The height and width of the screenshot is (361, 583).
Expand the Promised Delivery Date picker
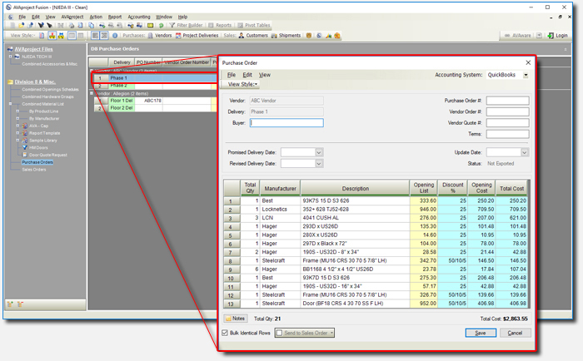319,152
